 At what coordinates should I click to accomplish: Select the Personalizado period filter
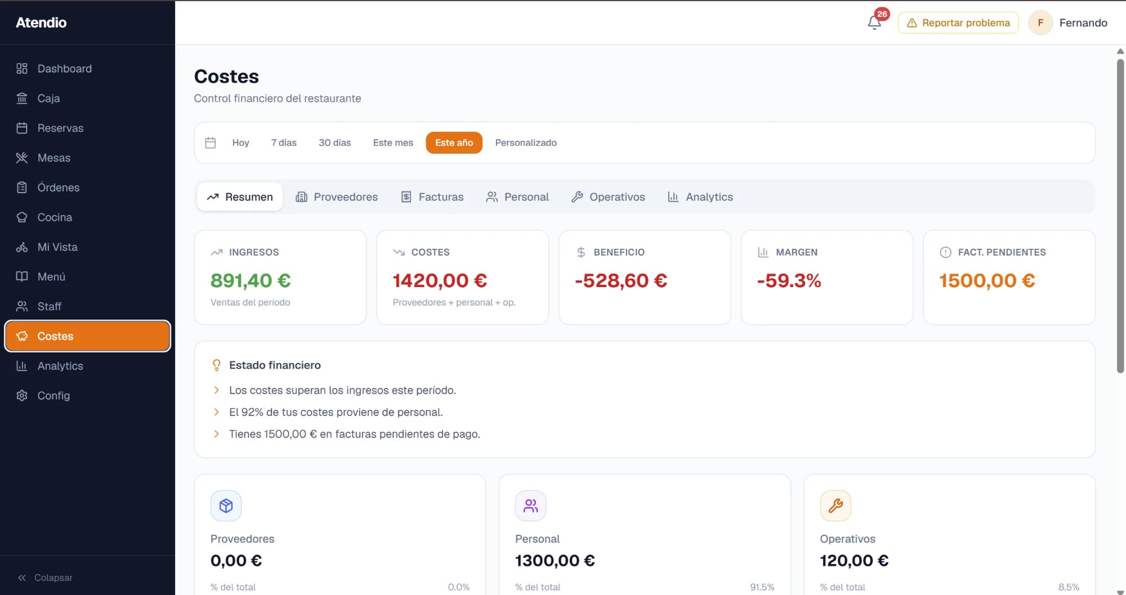pyautogui.click(x=526, y=143)
